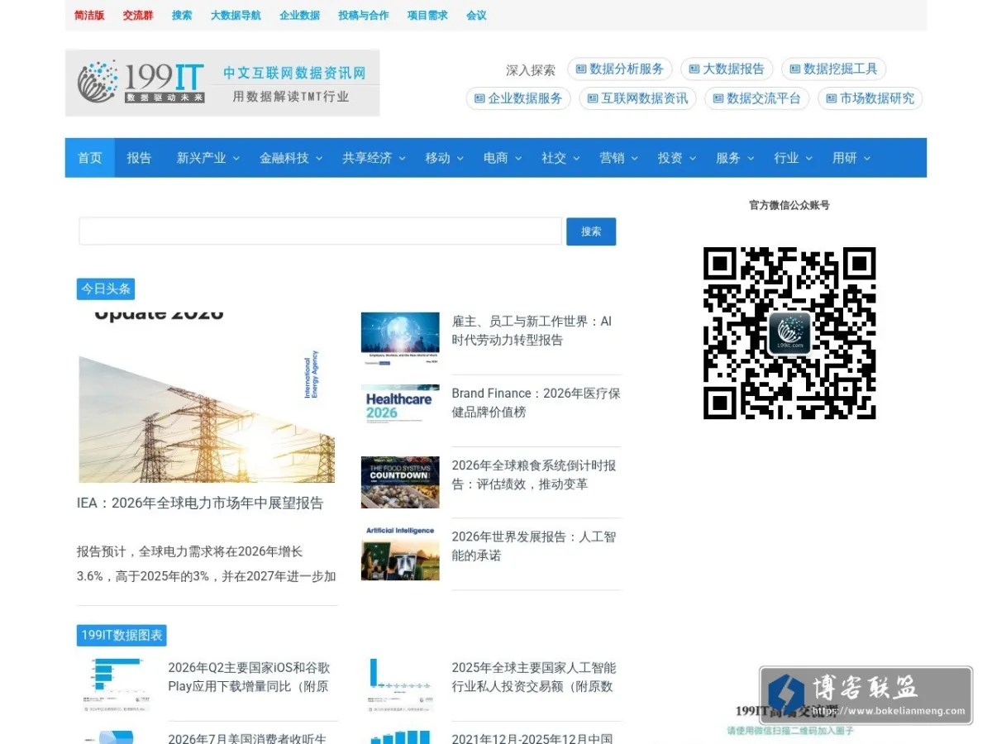This screenshot has height=744, width=992.
Task: Expand the 新兴产业 dropdown menu
Action: (x=207, y=158)
